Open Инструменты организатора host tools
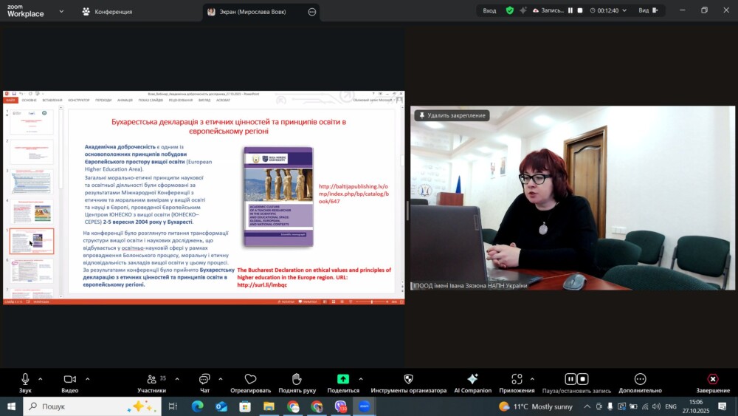The image size is (738, 416). pyautogui.click(x=408, y=380)
